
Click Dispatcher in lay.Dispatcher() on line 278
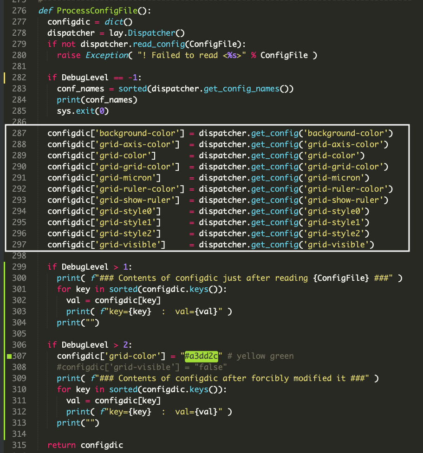(151, 33)
